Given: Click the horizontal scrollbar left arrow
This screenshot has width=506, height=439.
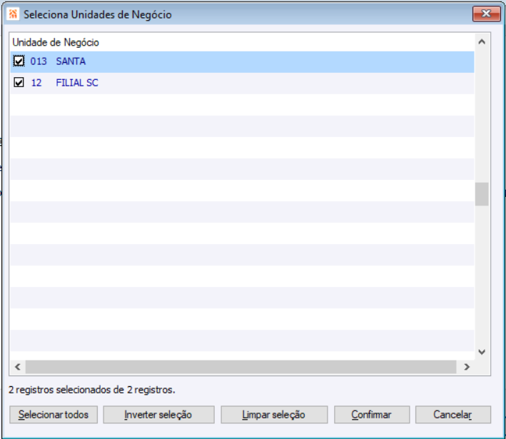Looking at the screenshot, I should tap(18, 367).
